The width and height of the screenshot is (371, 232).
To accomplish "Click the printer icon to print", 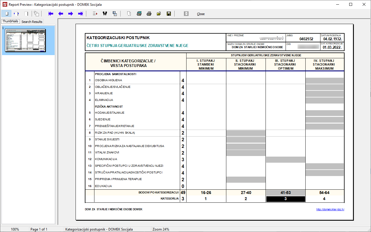I will point(149,14).
